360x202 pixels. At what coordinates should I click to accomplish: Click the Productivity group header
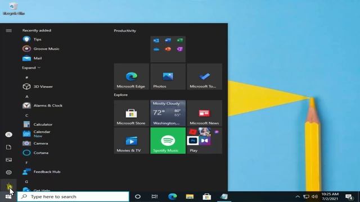click(125, 31)
